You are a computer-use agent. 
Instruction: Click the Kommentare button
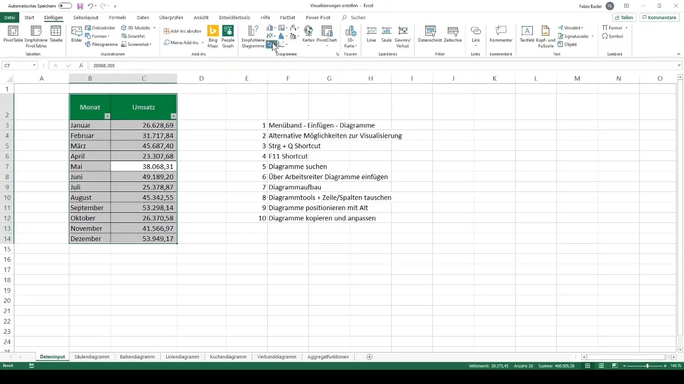pyautogui.click(x=659, y=18)
